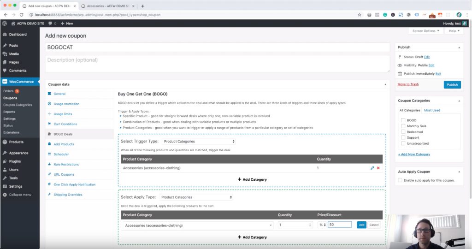The image size is (472, 249).
Task: Click the New content button
Action: pyautogui.click(x=67, y=23)
